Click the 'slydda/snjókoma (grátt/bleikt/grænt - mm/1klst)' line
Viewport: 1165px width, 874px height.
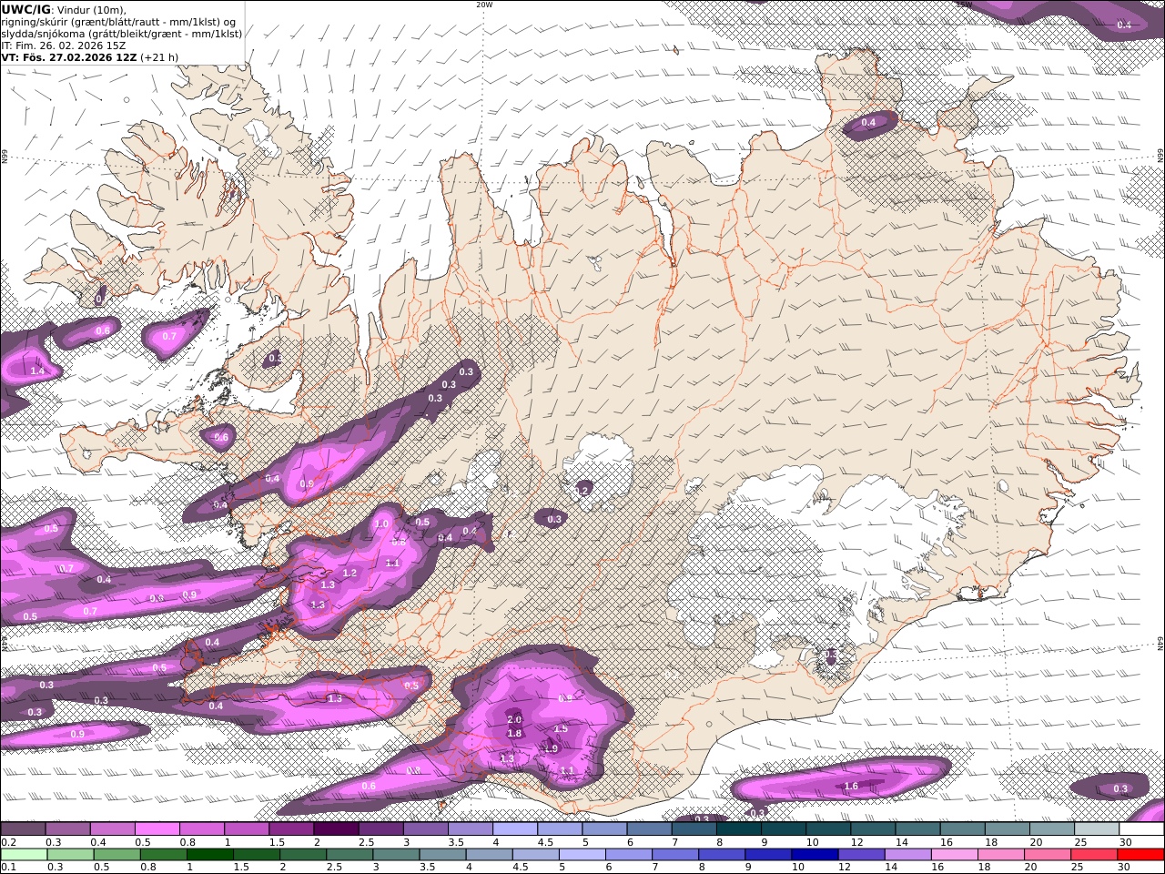(122, 34)
